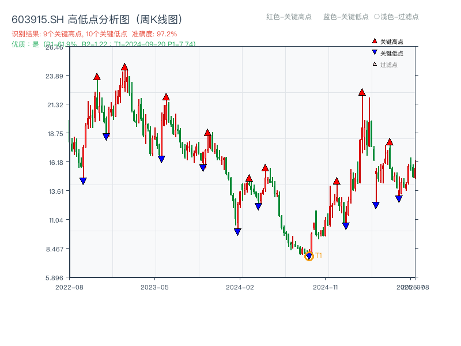461x346 pixels.
Task: Click the 2024-02 x-axis date label
Action: pyautogui.click(x=241, y=287)
